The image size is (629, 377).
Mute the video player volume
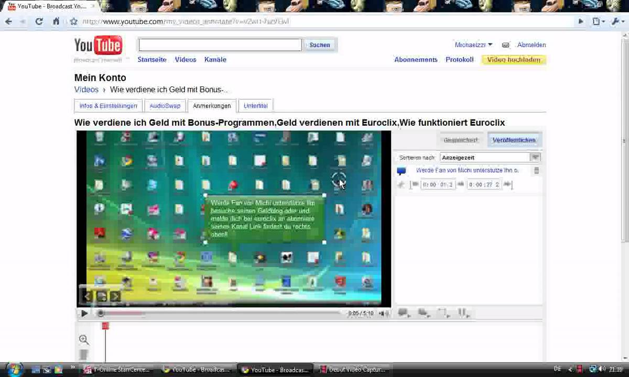tap(384, 313)
